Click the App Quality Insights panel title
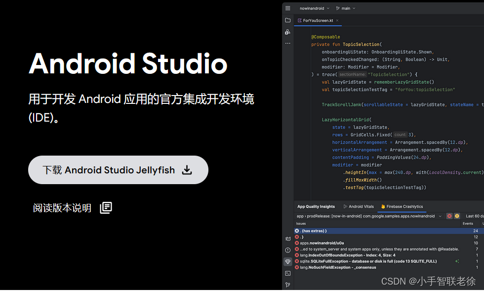This screenshot has height=291, width=484. point(316,206)
